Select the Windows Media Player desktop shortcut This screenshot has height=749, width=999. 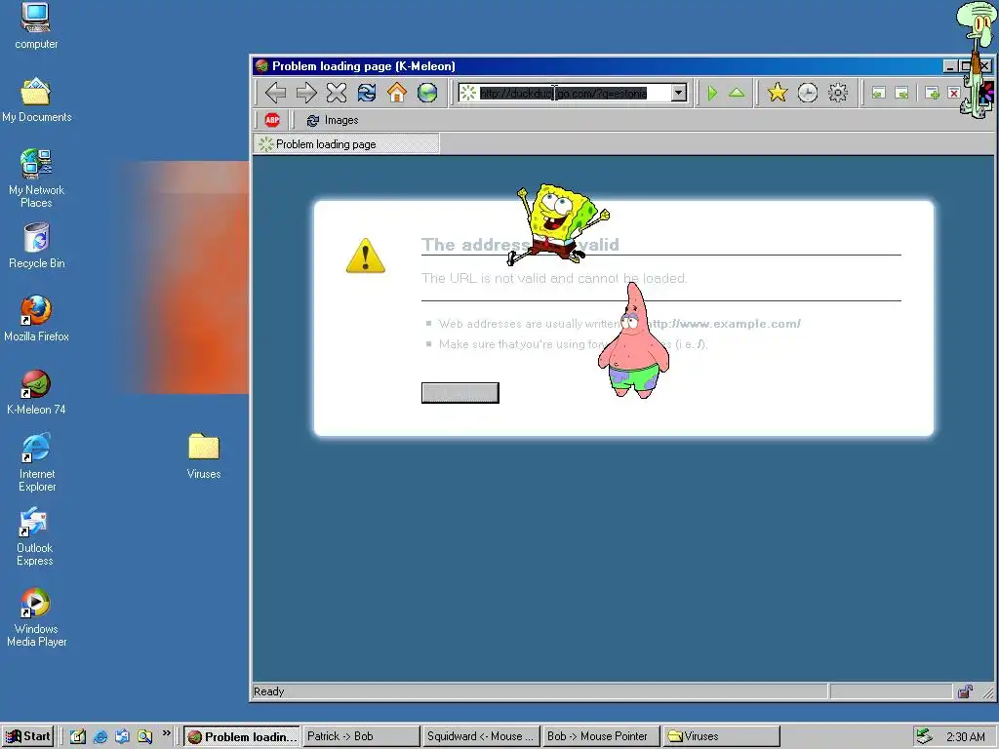36,617
